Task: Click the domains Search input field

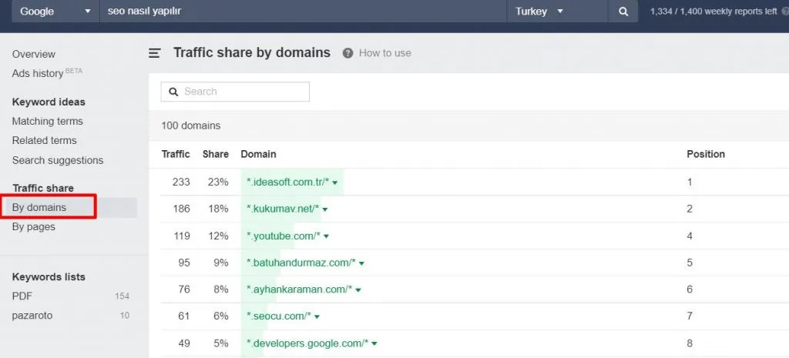Action: pos(235,92)
